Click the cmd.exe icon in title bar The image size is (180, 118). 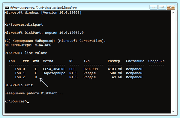(7, 7)
